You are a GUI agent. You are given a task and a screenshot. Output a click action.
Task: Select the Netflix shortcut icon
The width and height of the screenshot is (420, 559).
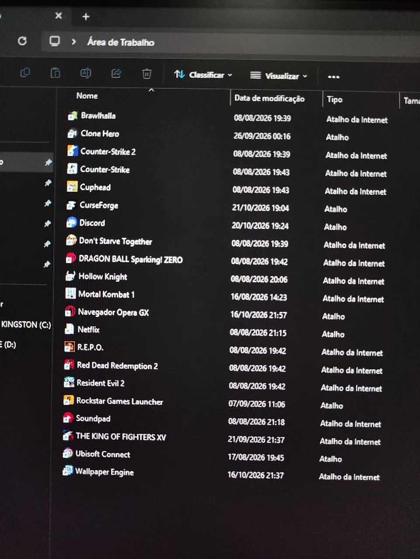(x=69, y=329)
